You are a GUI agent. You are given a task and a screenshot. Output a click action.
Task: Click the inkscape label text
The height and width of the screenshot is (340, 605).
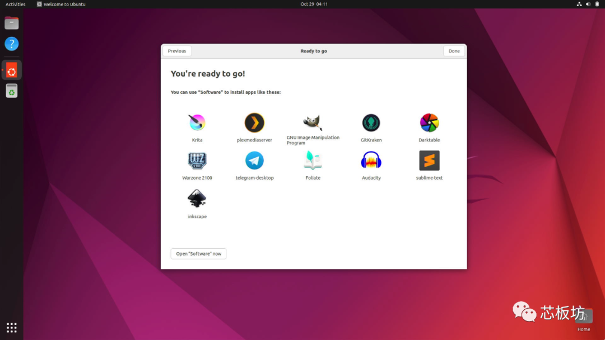point(197,217)
